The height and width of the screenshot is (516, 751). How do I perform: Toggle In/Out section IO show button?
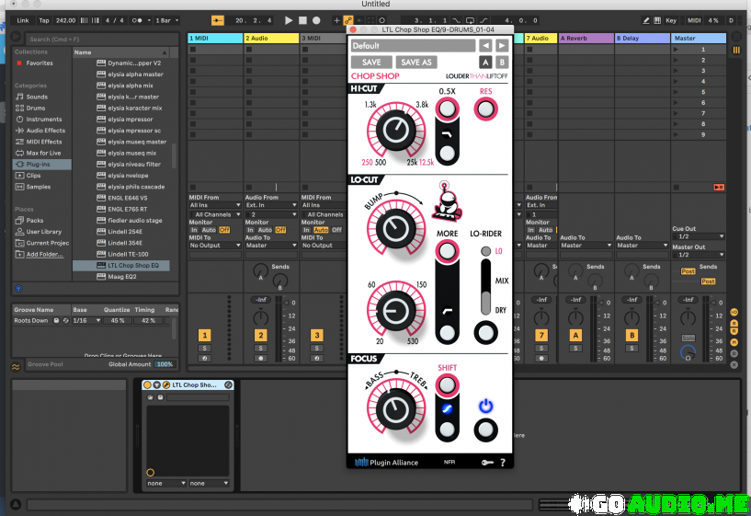click(734, 313)
